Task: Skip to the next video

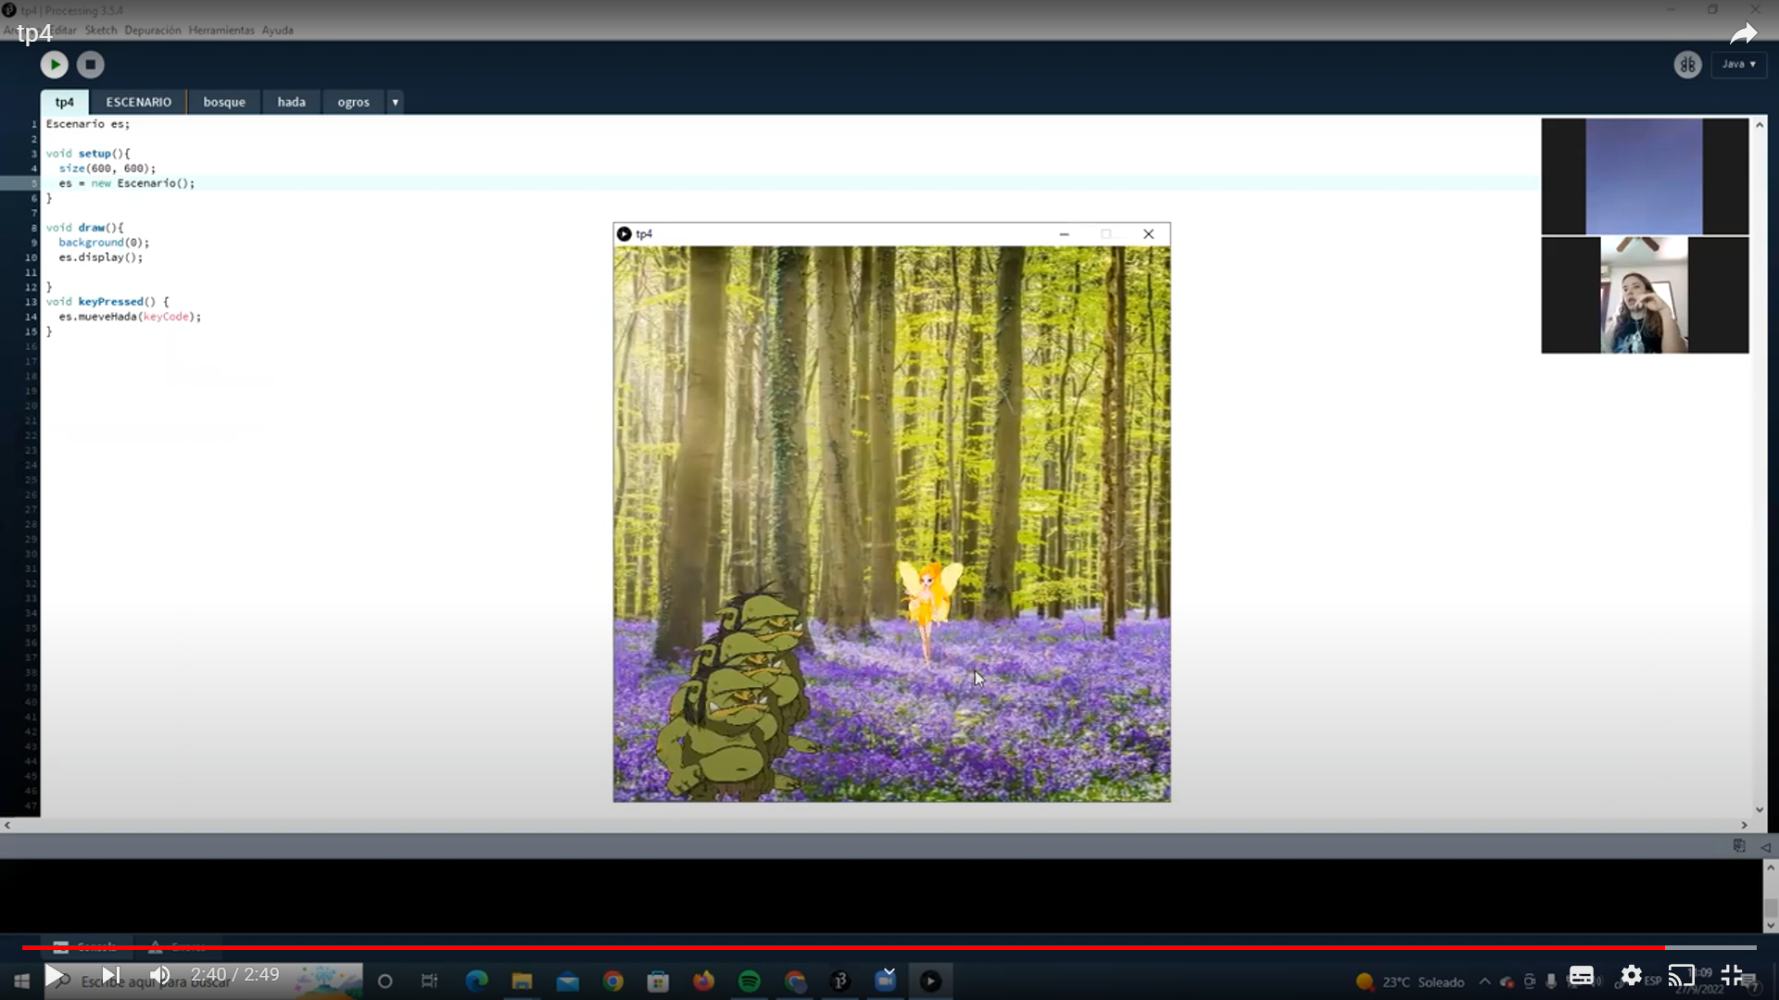Action: [110, 975]
